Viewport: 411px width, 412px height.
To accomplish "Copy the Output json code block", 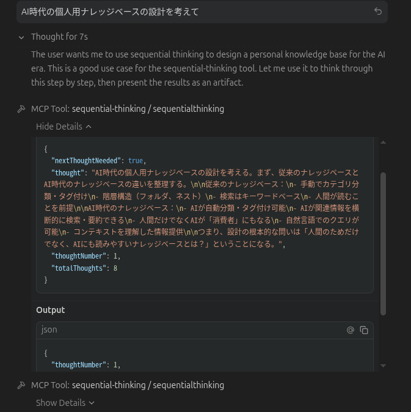I will tap(364, 330).
